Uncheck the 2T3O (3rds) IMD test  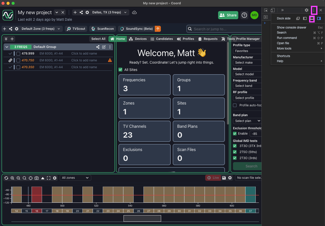tap(235, 158)
